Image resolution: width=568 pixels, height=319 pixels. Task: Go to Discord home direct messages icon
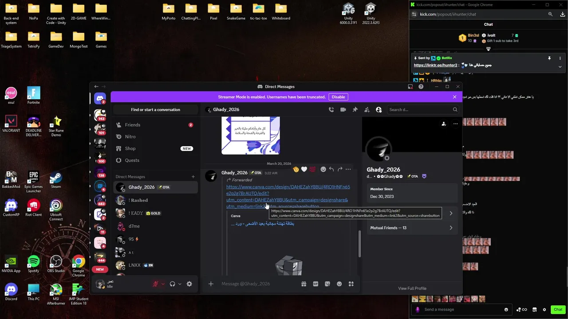point(100,98)
